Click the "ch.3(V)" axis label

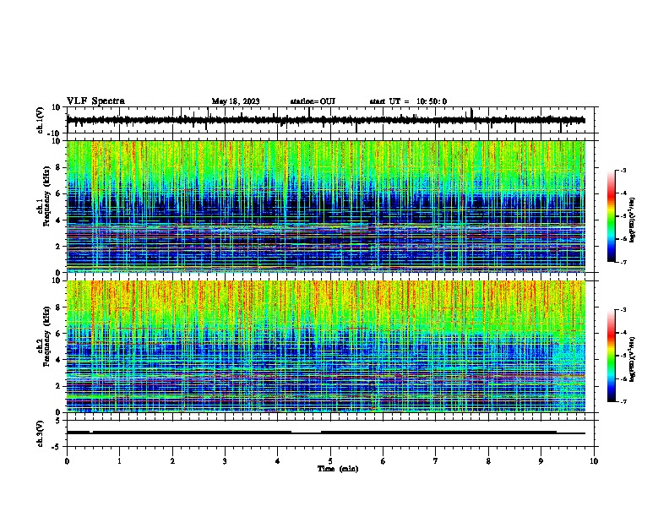point(41,433)
